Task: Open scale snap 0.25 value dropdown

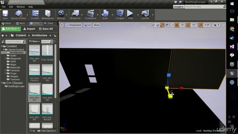Action: pyautogui.click(x=207, y=25)
